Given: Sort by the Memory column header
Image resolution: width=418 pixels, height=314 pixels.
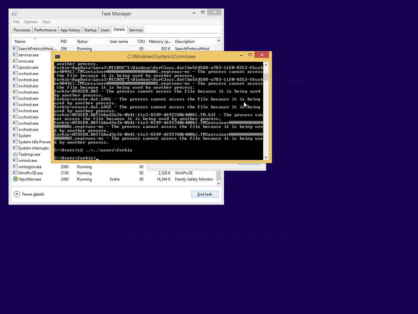Looking at the screenshot, I should point(160,42).
